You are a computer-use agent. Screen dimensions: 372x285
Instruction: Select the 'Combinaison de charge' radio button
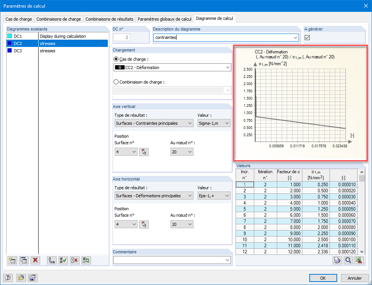tap(116, 82)
